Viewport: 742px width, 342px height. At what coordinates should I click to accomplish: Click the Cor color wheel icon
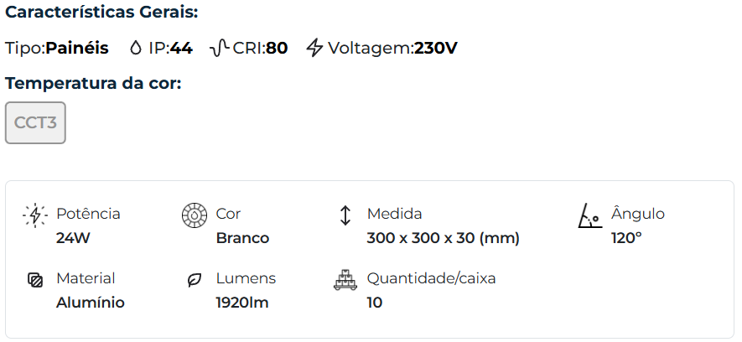pyautogui.click(x=195, y=215)
